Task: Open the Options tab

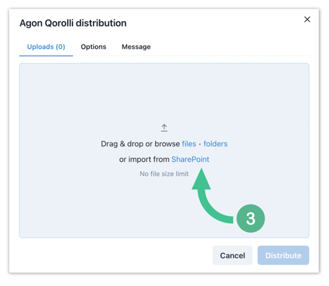Action: pos(94,47)
